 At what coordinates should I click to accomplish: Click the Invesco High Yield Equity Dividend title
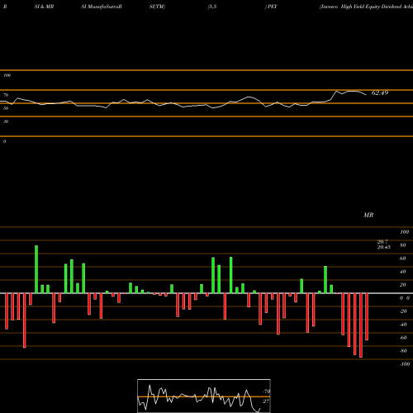pyautogui.click(x=366, y=7)
